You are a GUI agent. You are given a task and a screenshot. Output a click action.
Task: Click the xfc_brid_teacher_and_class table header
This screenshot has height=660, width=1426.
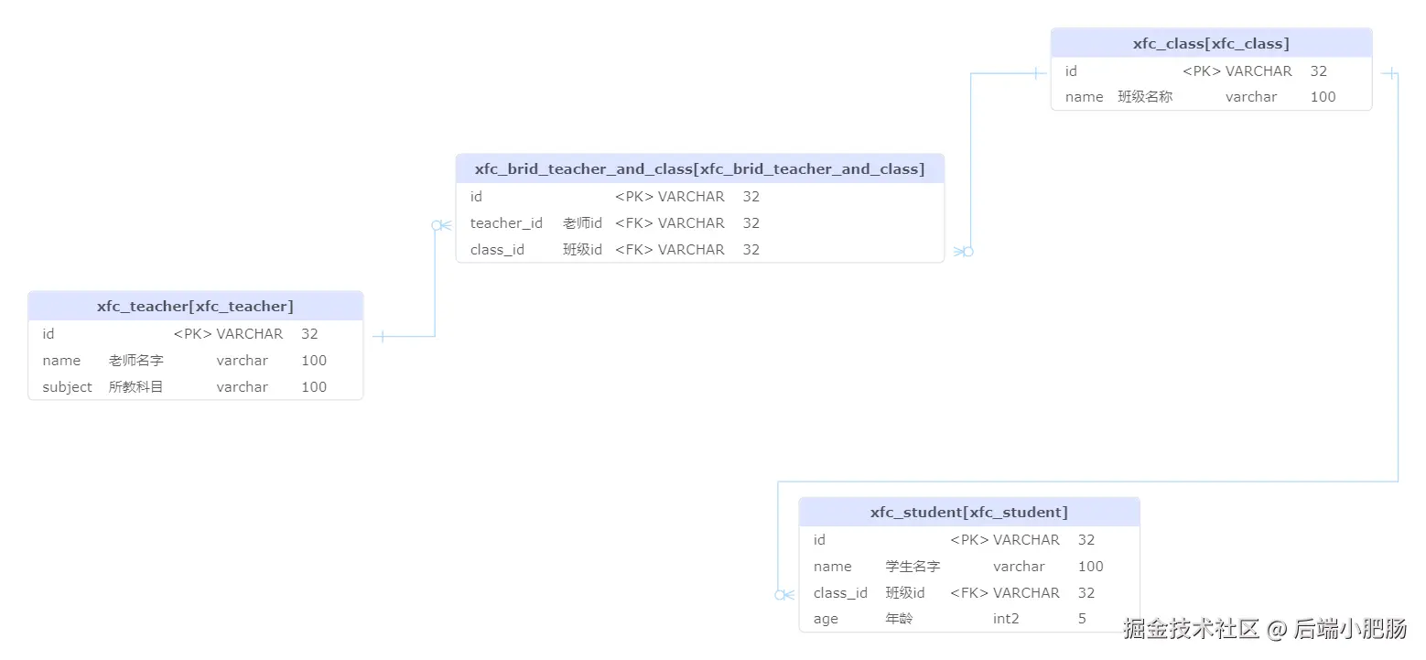click(x=699, y=168)
